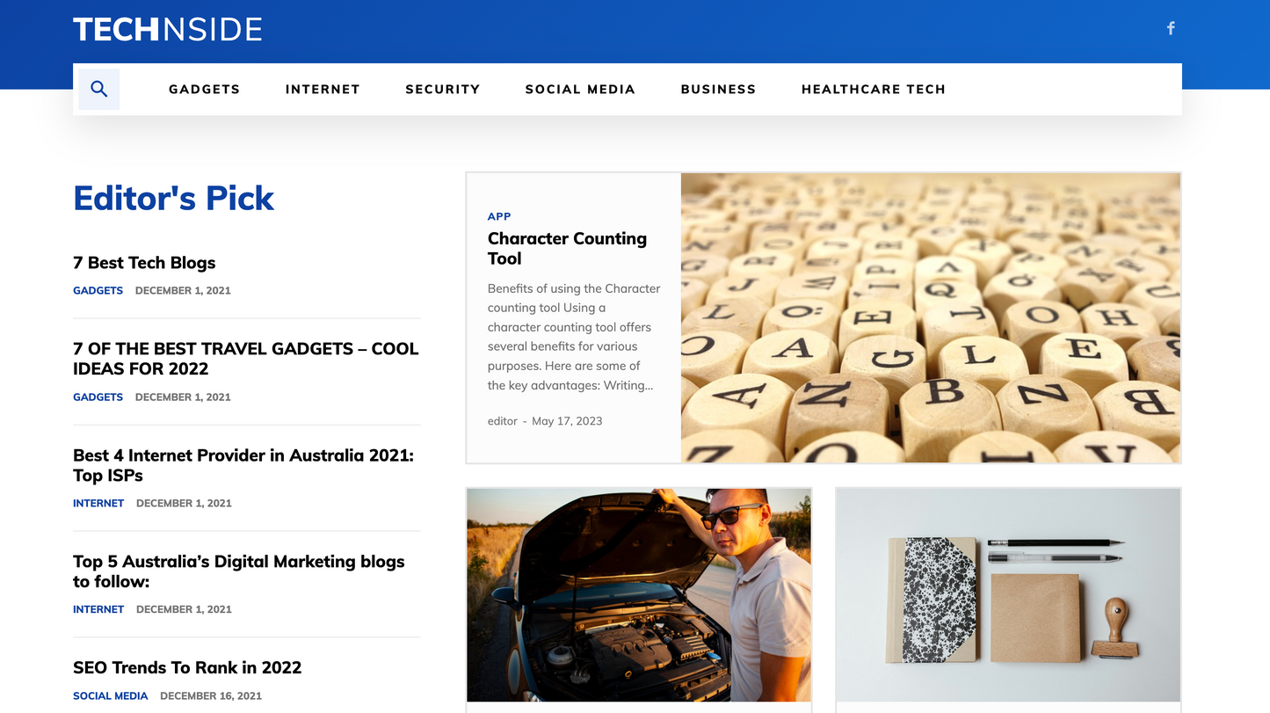Click the TECHNSIDE site logo
Screen dimensions: 1270x713
(168, 29)
